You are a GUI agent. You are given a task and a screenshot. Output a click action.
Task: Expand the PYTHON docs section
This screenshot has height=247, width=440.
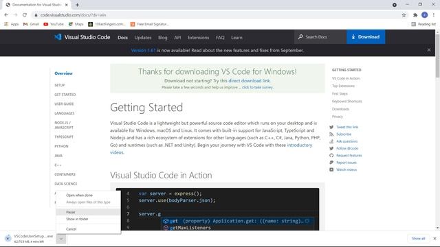coord(61,146)
